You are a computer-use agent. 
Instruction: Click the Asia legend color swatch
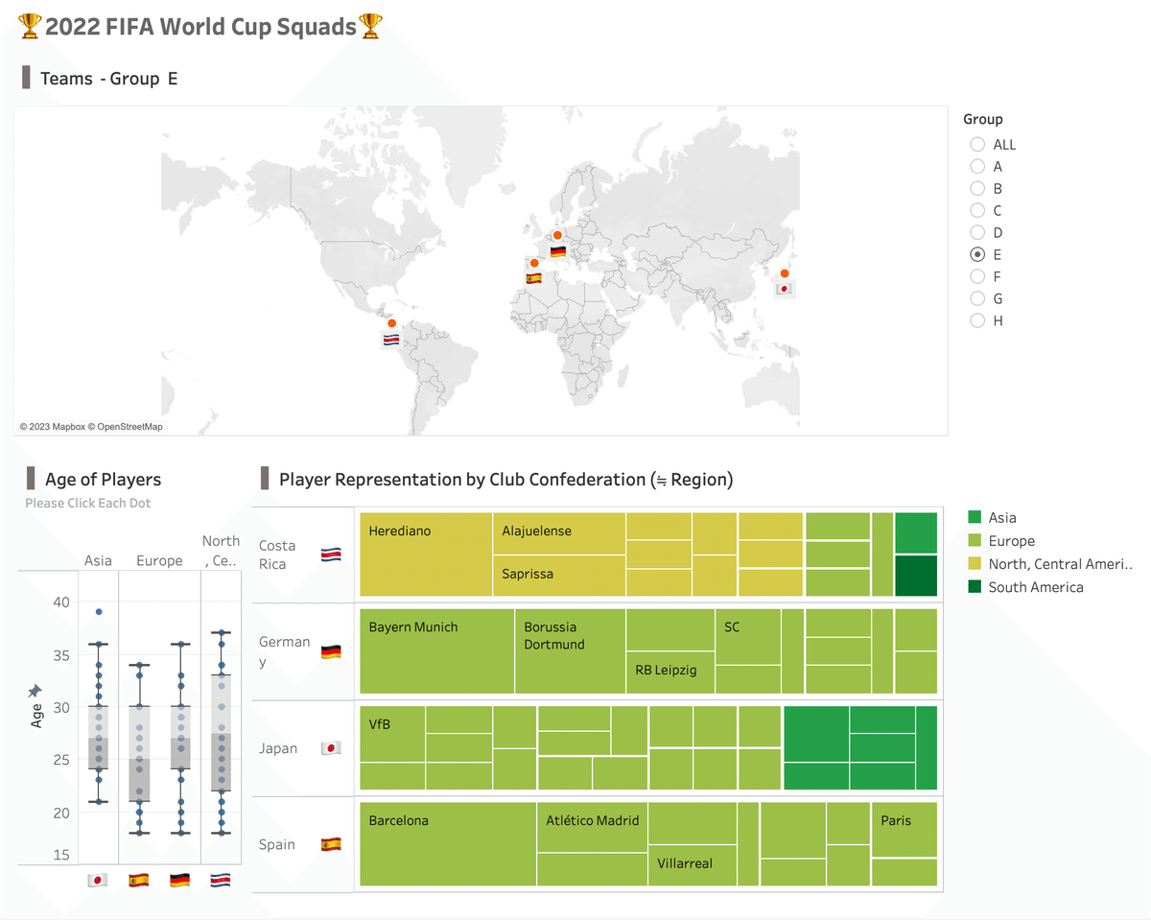click(x=975, y=517)
